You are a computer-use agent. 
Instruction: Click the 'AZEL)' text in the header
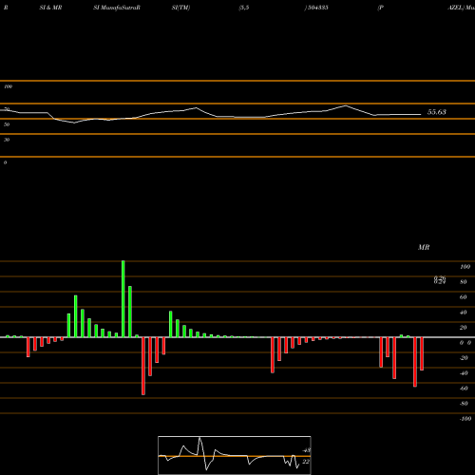[456, 8]
